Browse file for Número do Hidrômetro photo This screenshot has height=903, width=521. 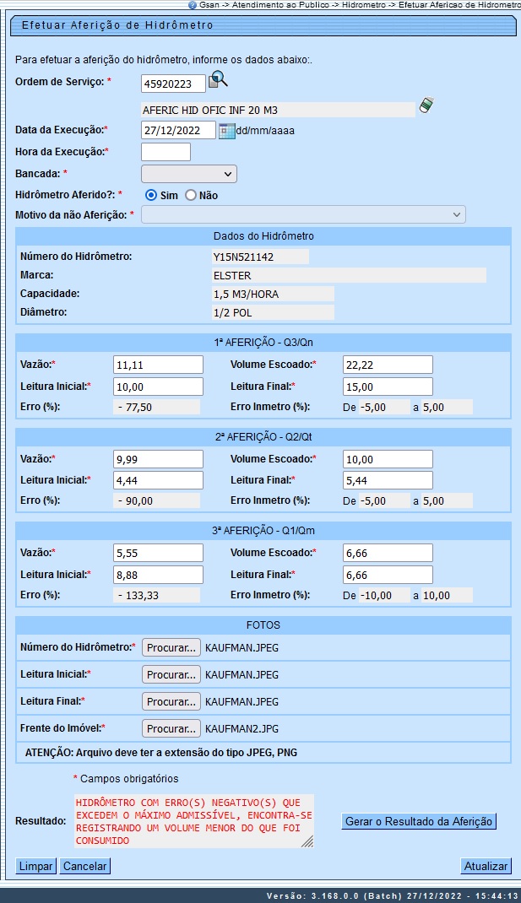[171, 647]
